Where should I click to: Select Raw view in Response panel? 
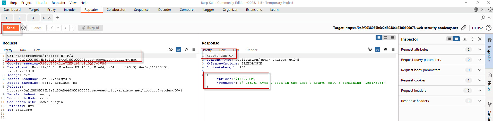pos(222,50)
